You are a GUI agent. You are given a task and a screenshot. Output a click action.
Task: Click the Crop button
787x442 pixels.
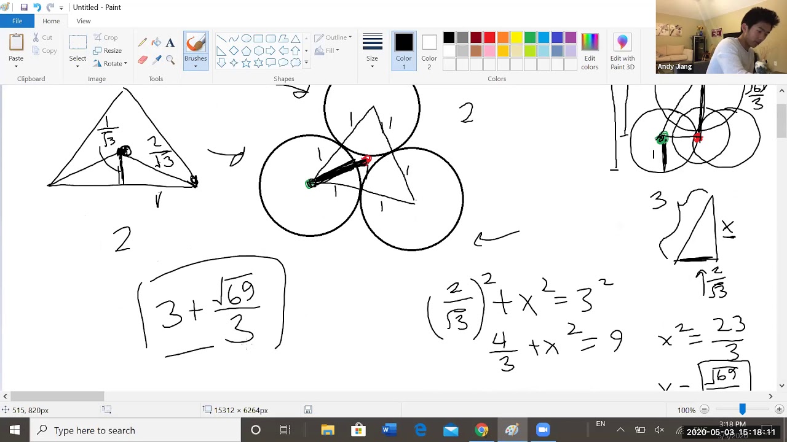(x=105, y=37)
